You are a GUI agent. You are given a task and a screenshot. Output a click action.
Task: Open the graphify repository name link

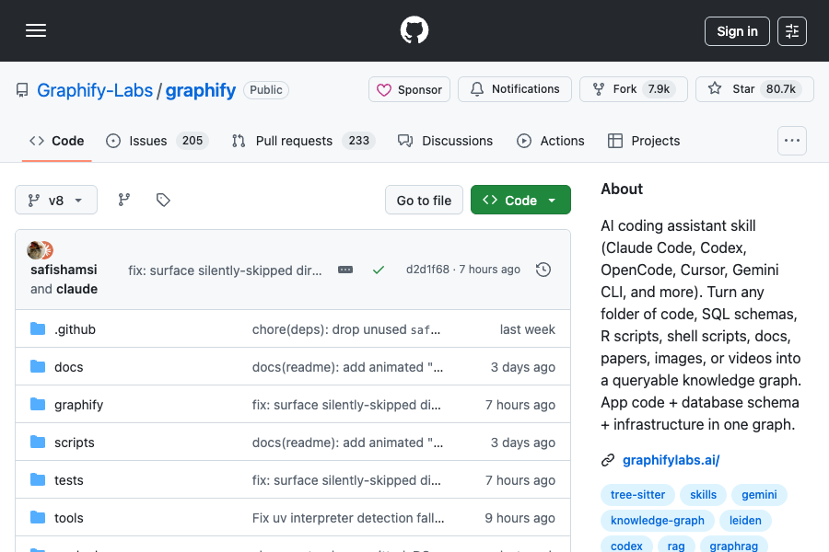[201, 90]
